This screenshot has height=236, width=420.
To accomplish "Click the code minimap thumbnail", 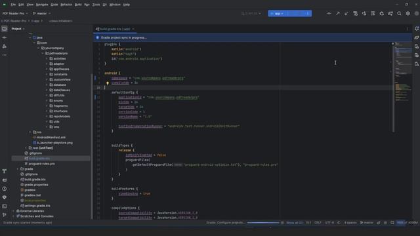I will point(404,71).
